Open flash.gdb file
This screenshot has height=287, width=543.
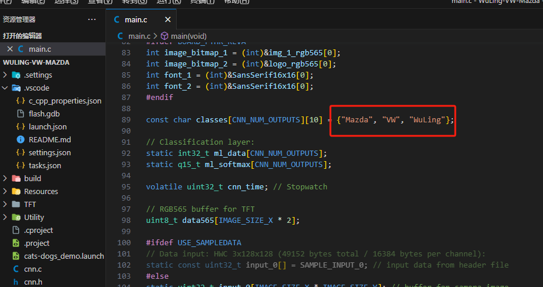44,114
